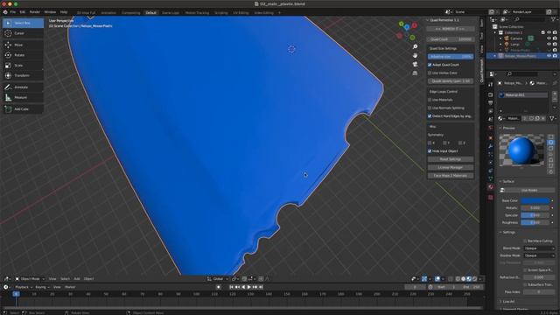
Task: Click the REMESH IT button
Action: point(451,29)
